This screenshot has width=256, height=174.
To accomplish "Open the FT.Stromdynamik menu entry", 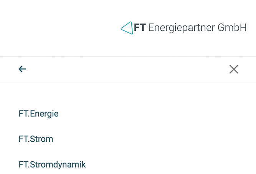I will [x=52, y=164].
